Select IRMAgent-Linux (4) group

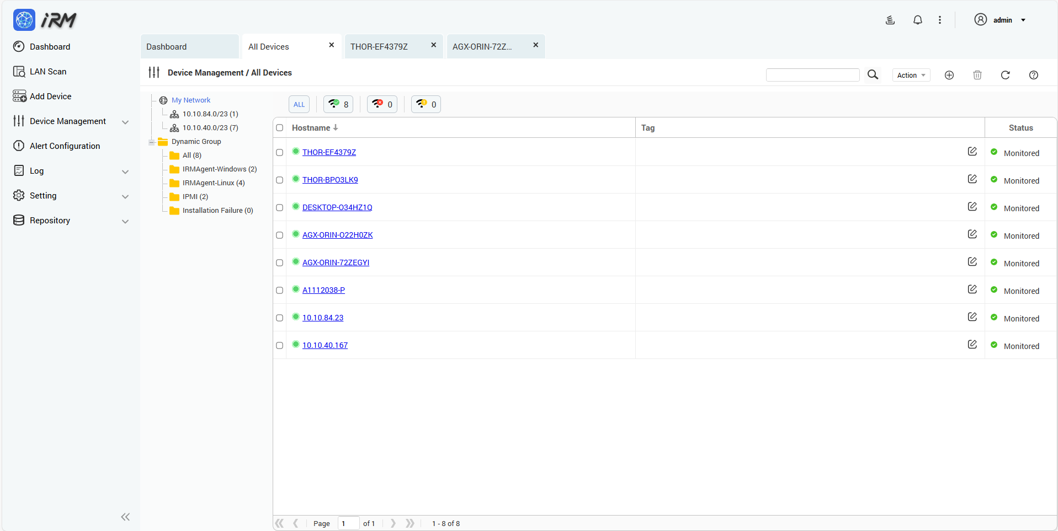214,183
